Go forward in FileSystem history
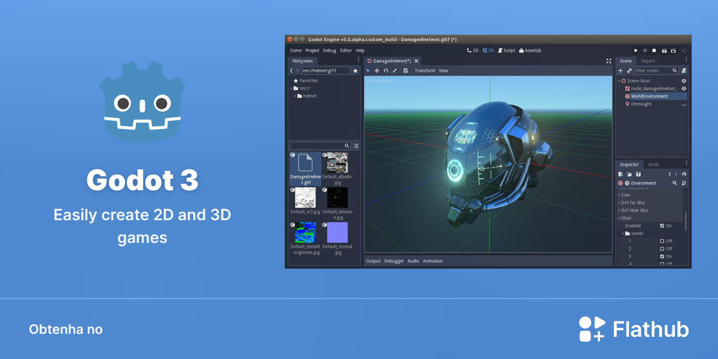The image size is (718, 359). [297, 71]
